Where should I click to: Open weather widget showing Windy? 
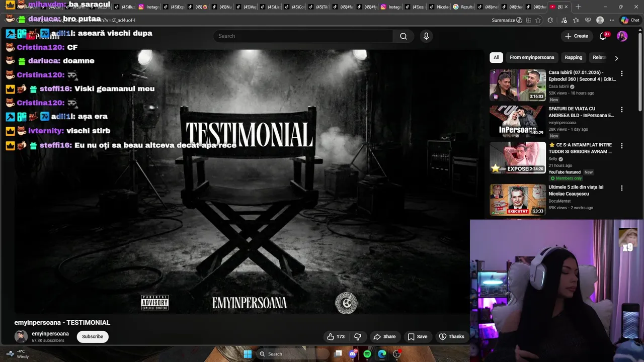(x=17, y=354)
